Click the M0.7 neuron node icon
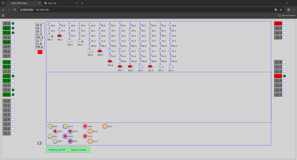Screen dimensions: 297x160 pos(70,141)
